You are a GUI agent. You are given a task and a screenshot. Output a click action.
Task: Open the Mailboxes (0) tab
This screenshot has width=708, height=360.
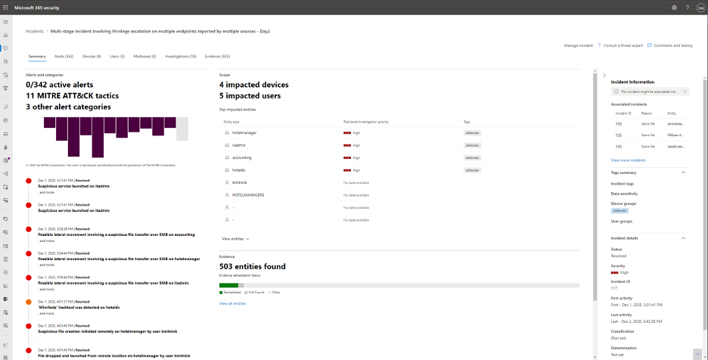point(145,57)
